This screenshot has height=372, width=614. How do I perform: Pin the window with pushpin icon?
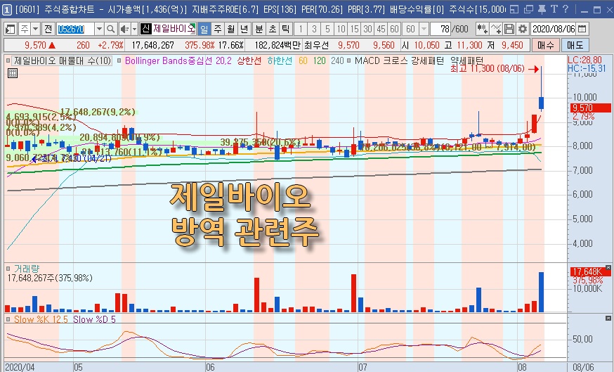click(542, 9)
